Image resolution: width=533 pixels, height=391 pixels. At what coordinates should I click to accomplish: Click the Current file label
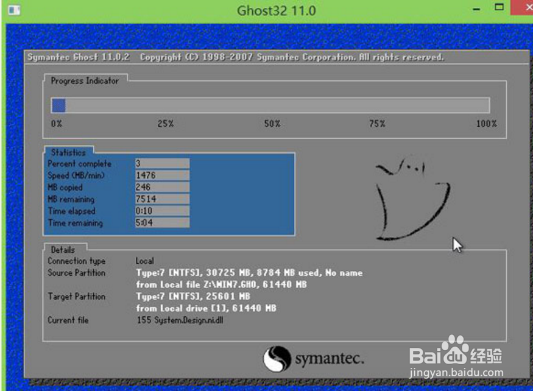pos(68,320)
